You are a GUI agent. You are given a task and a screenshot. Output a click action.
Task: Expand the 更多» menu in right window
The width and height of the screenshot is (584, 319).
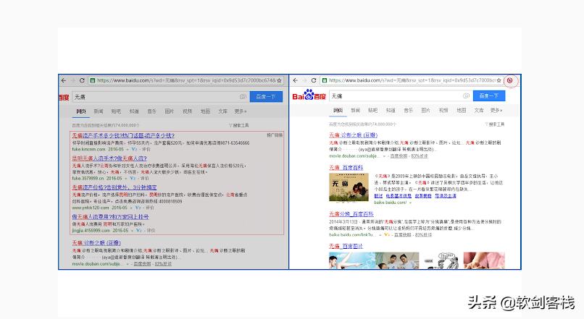[496, 111]
